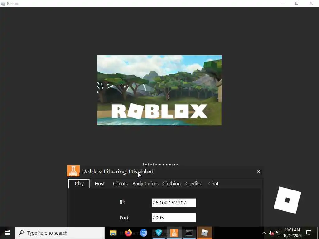Open the blue circle browser taskbar icon
The width and height of the screenshot is (319, 239).
[x=143, y=233]
